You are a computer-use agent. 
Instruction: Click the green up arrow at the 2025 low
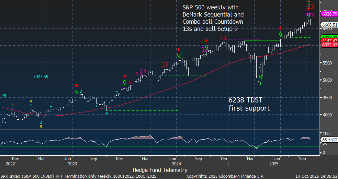coord(261,84)
